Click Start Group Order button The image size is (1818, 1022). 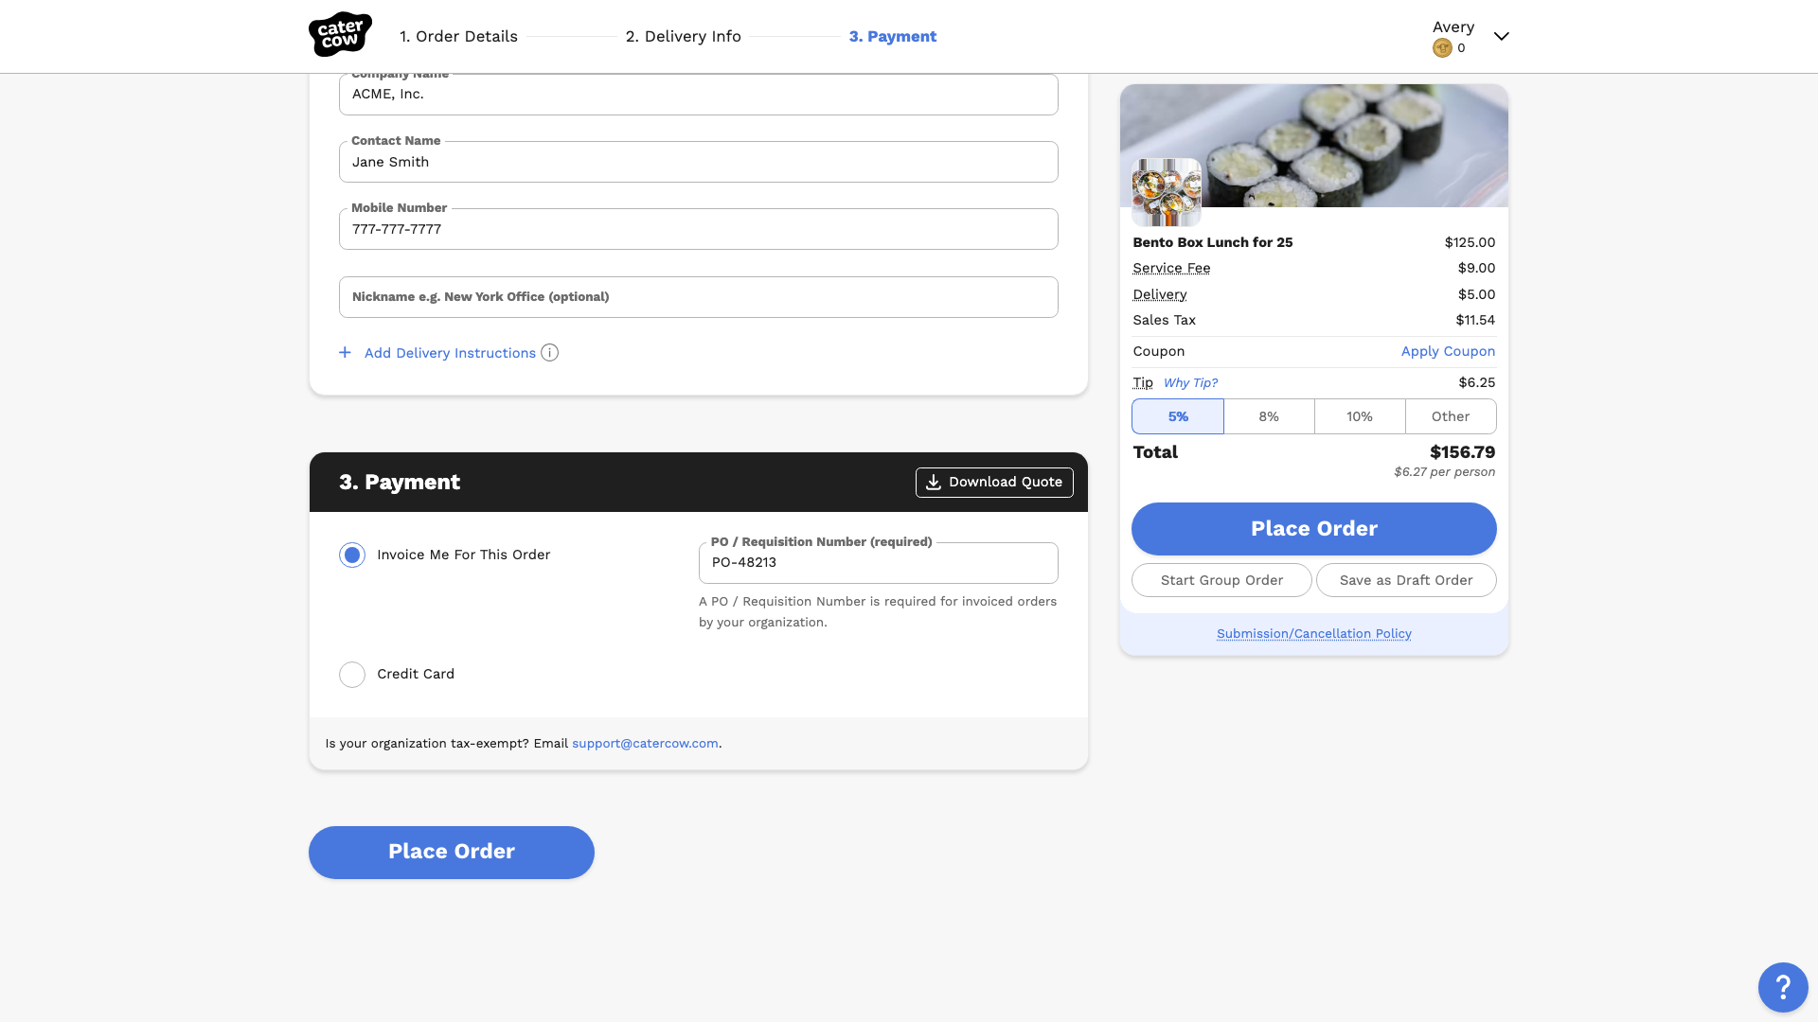[x=1221, y=580]
